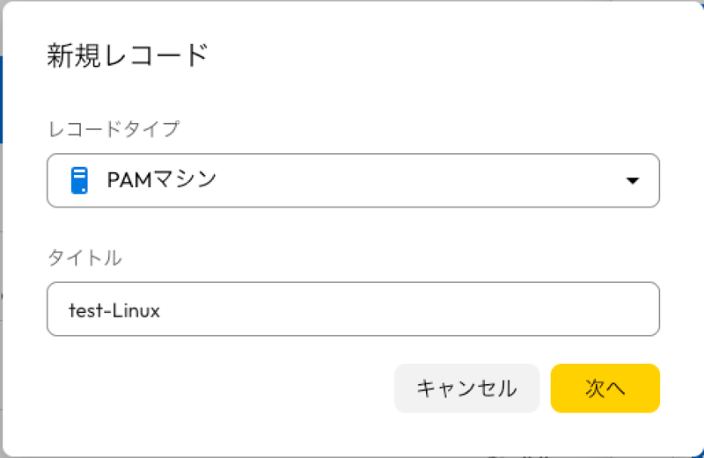Advance using the 次へ button
Viewport: 704px width, 458px height.
(605, 389)
